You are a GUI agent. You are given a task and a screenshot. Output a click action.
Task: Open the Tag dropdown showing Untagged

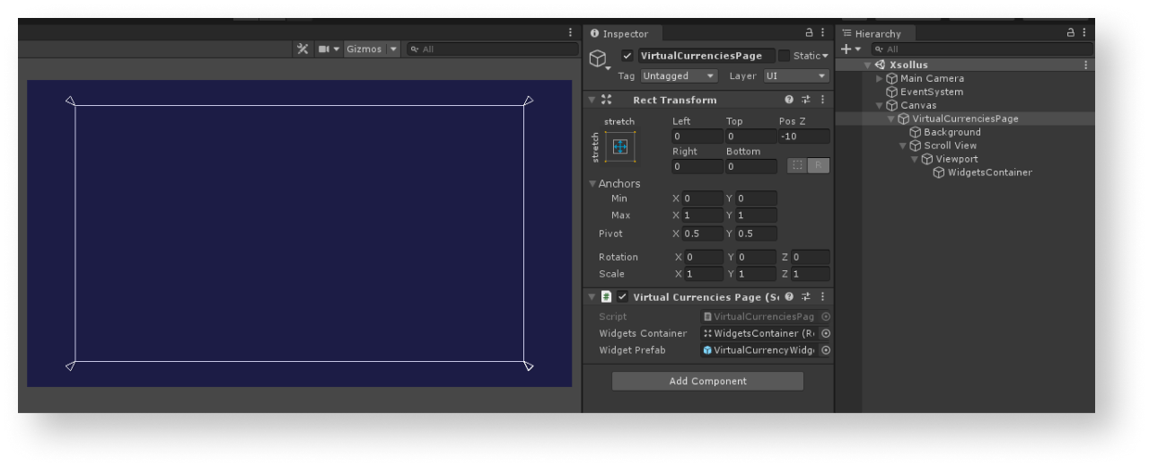coord(678,76)
